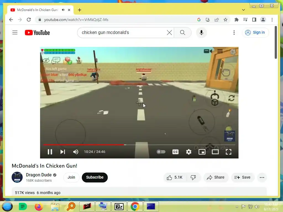The image size is (283, 212).
Task: Open more actions ellipsis under video
Action: click(x=262, y=177)
